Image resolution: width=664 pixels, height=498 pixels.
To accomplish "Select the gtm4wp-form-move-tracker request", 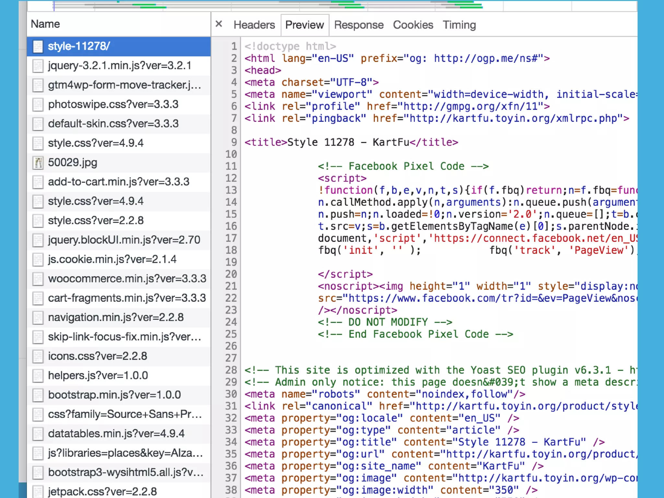I will click(124, 85).
